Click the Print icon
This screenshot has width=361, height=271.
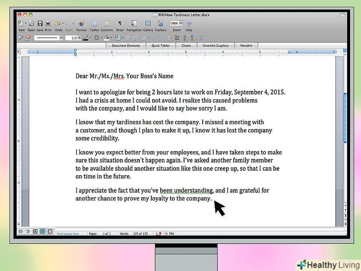tap(48, 23)
